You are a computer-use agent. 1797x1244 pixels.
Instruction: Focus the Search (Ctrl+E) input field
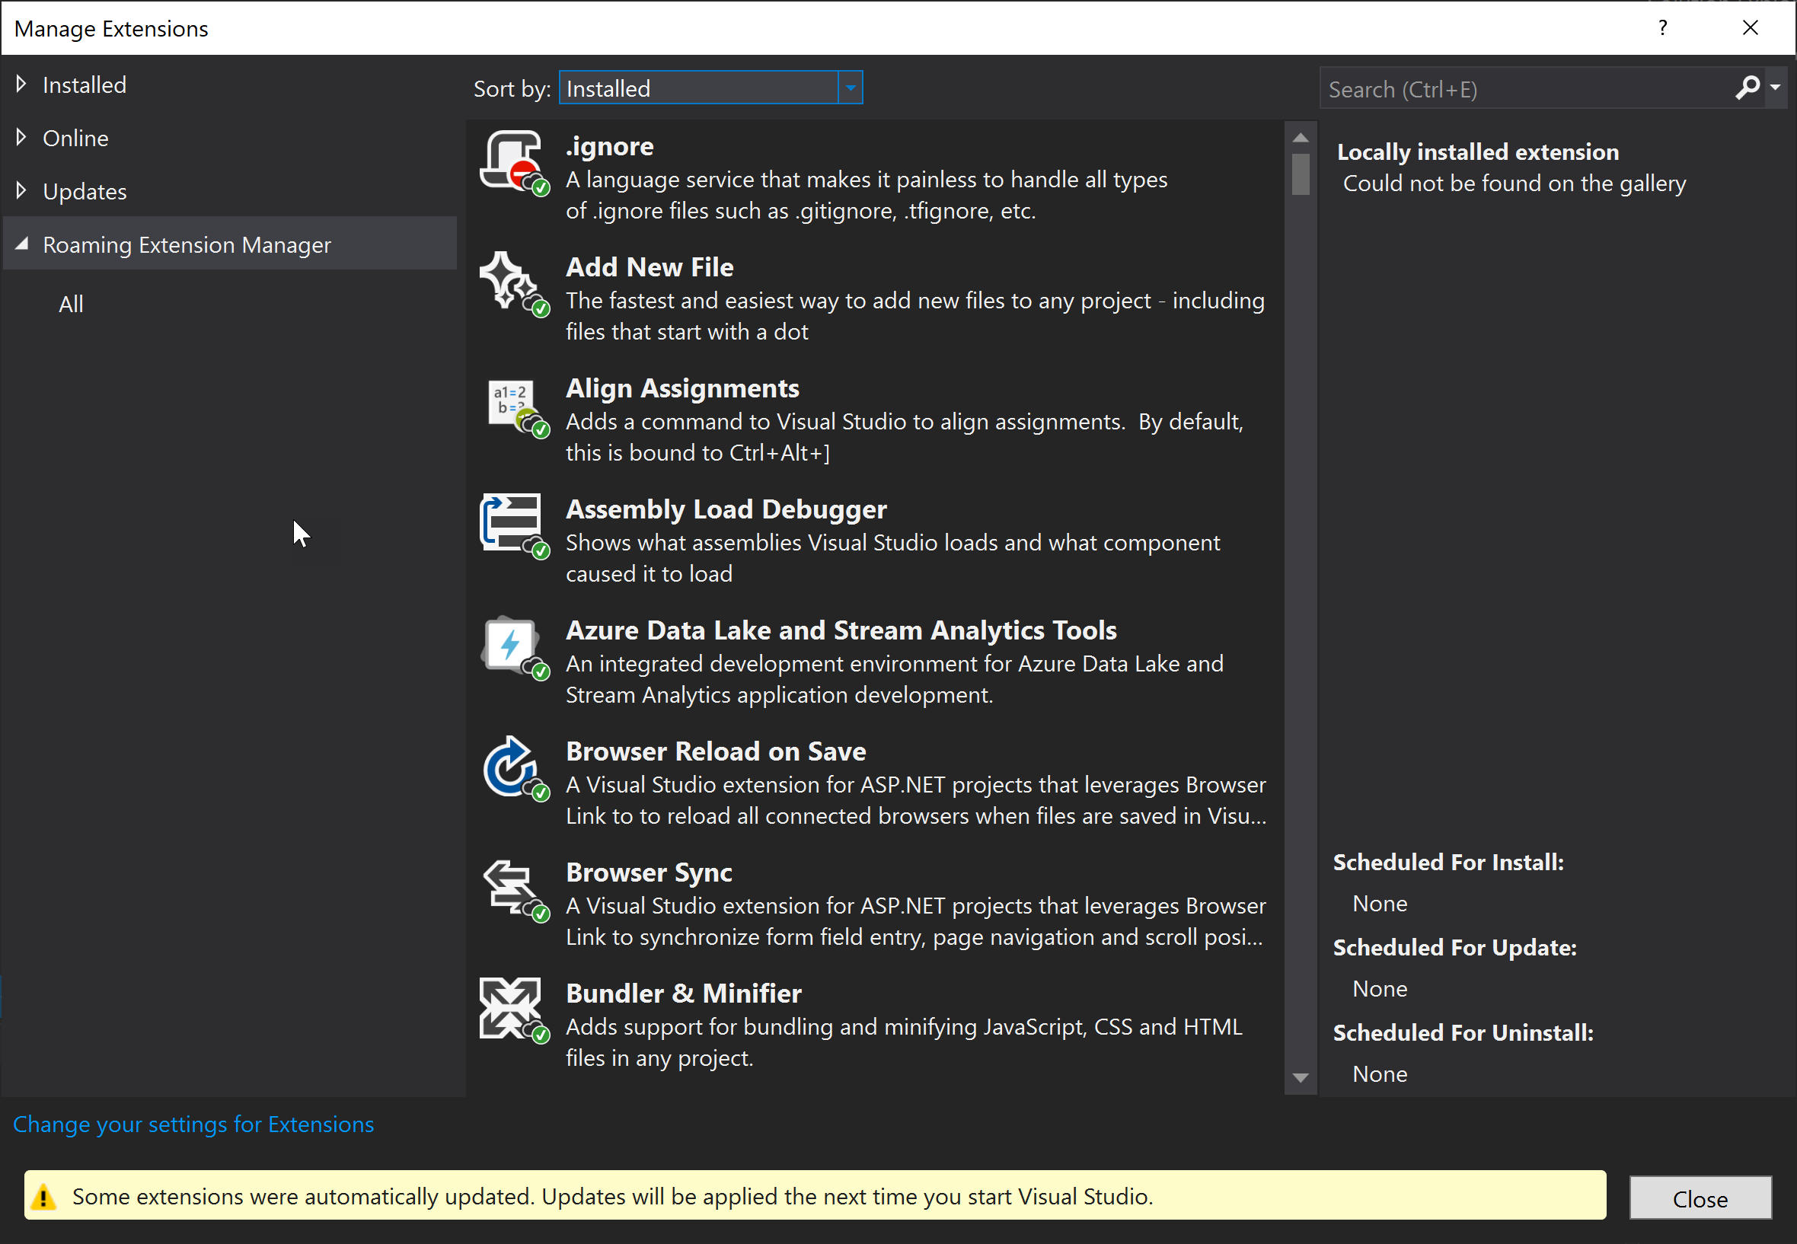[1521, 89]
